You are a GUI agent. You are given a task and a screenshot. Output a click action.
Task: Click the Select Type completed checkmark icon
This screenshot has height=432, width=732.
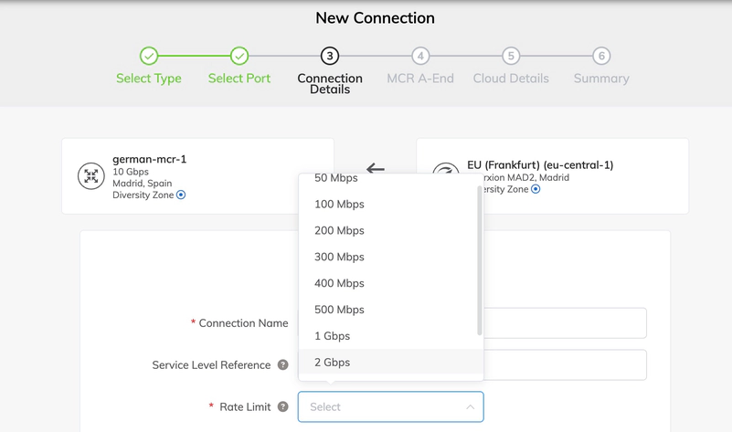[x=149, y=56]
